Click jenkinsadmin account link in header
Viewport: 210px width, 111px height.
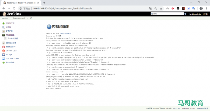[x=195, y=14]
